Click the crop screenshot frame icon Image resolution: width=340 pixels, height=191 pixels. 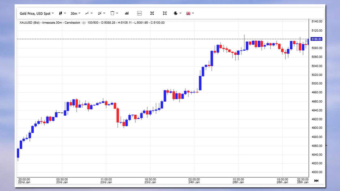(165, 13)
